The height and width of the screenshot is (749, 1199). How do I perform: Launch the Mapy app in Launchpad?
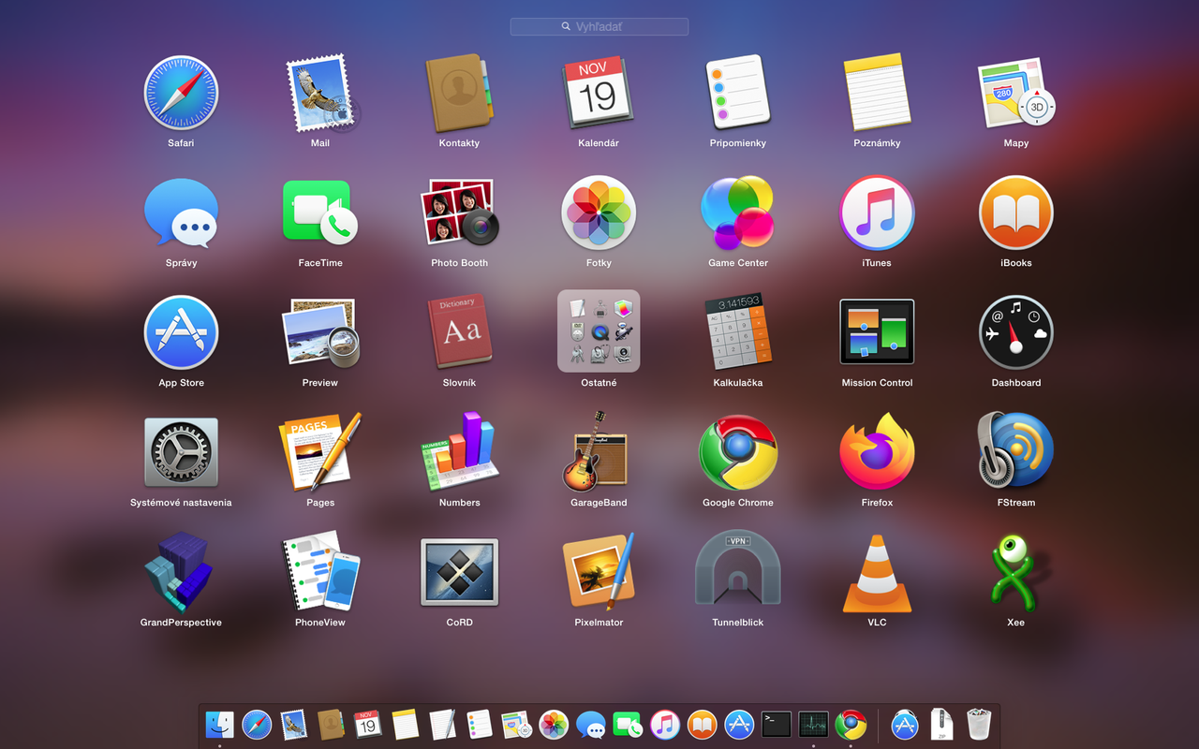point(1016,93)
